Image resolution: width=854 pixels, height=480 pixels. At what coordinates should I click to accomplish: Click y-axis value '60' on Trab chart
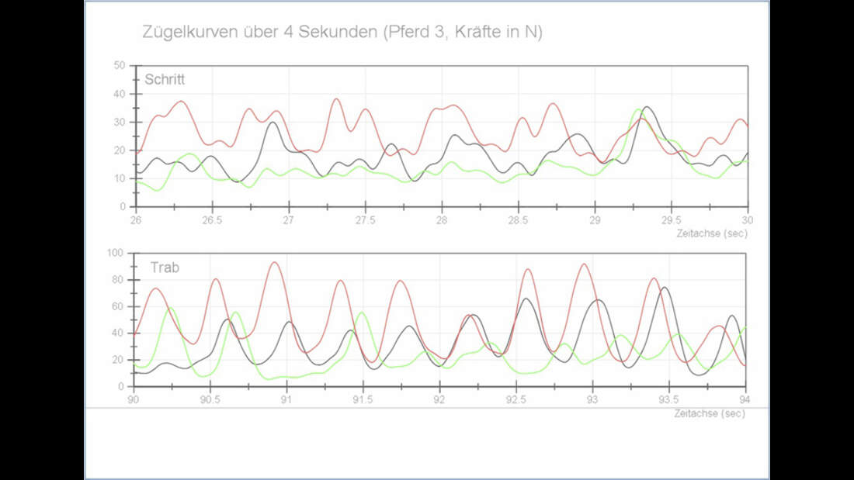click(118, 306)
